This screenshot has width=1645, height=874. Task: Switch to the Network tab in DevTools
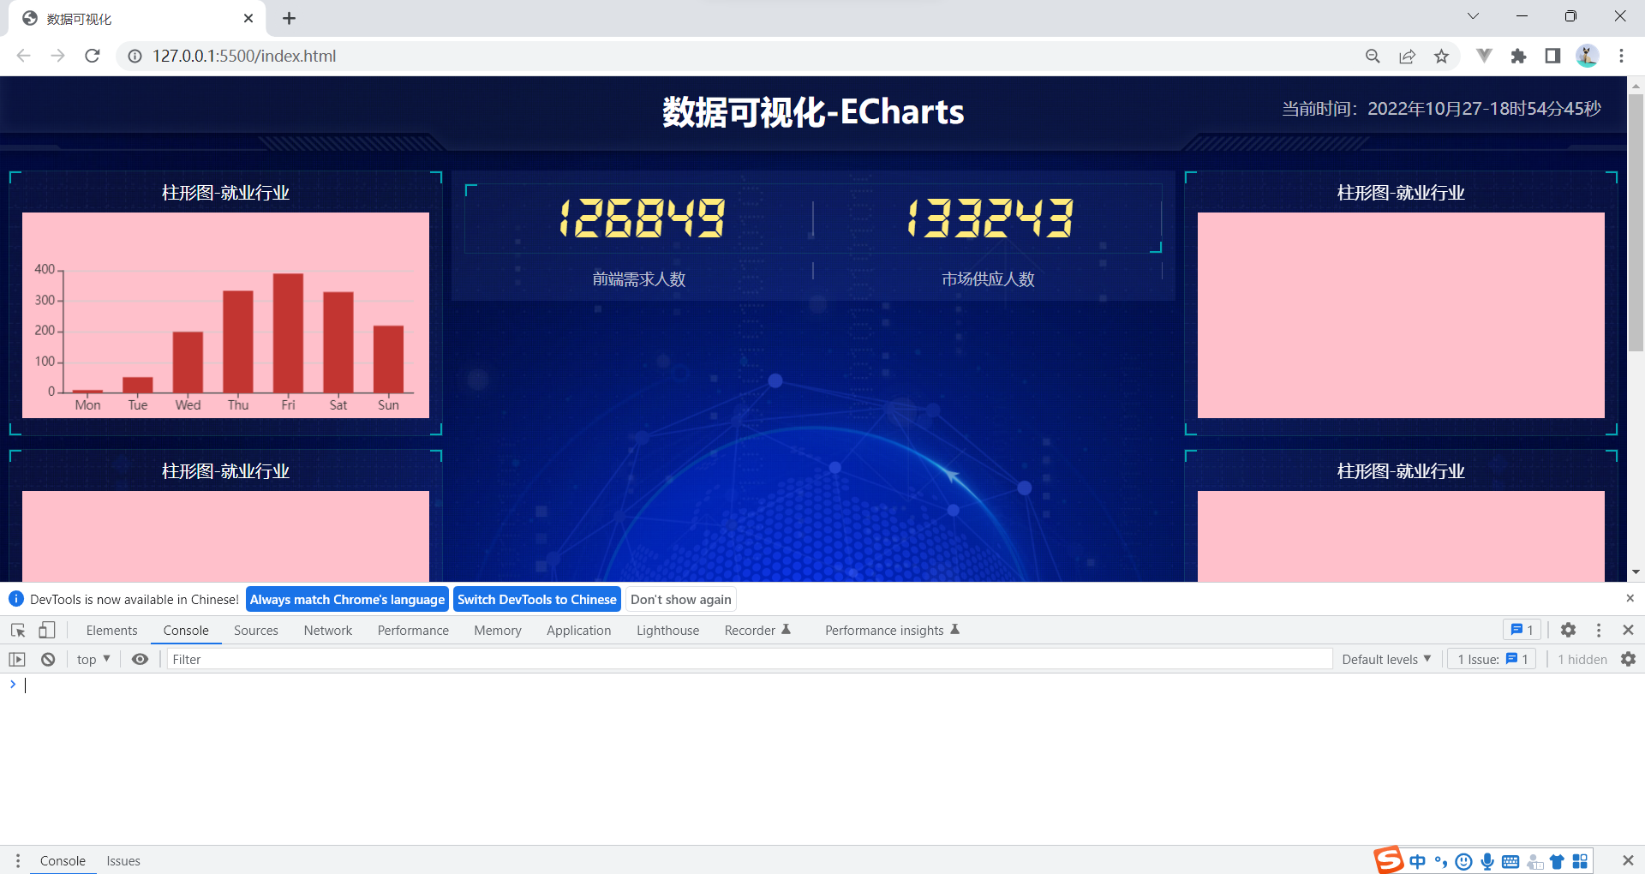(x=327, y=630)
